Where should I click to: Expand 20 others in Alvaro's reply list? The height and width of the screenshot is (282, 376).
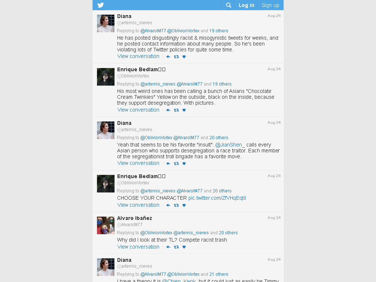[x=228, y=232]
